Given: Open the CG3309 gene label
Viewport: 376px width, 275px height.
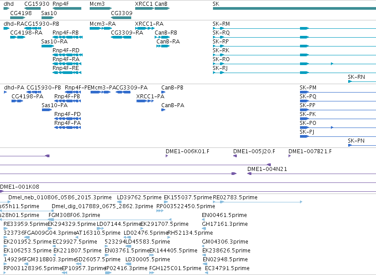Looking at the screenshot, I should [x=122, y=13].
